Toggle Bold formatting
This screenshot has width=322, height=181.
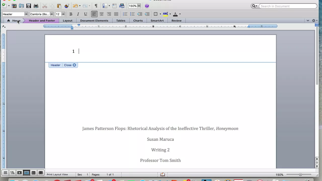point(71,14)
